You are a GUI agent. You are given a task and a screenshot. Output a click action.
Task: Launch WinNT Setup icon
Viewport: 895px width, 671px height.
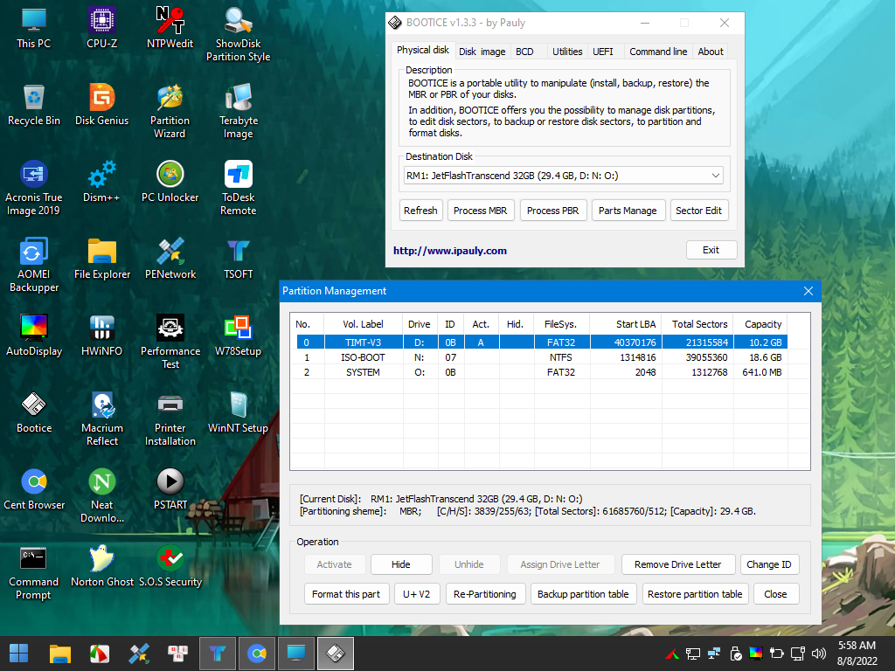pyautogui.click(x=238, y=412)
